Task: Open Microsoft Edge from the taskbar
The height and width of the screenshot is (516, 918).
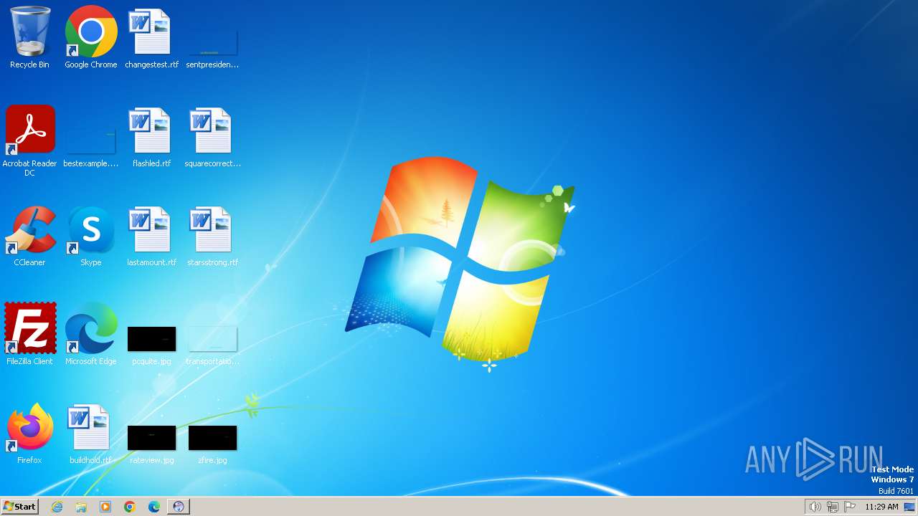Action: click(154, 507)
